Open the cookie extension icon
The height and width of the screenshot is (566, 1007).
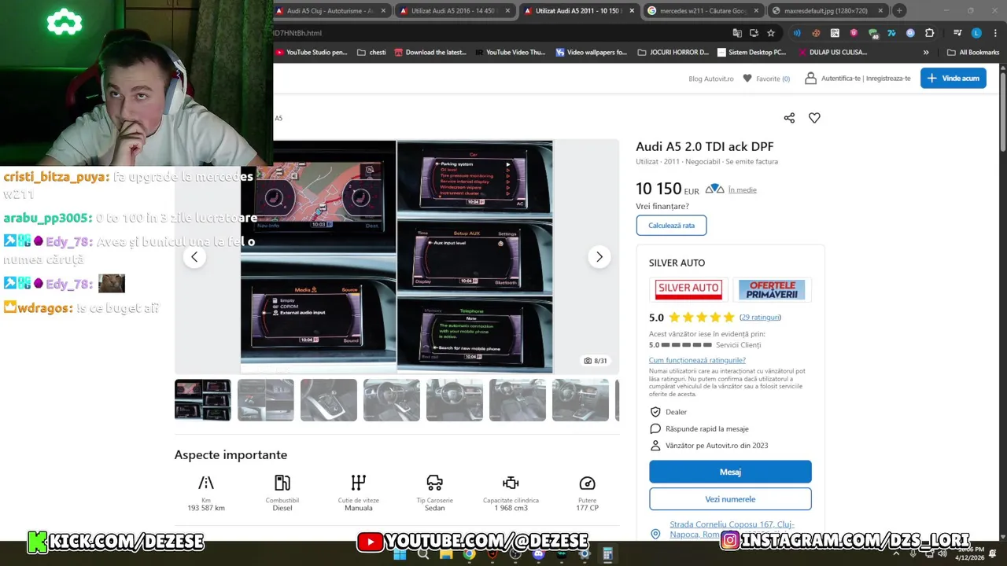click(816, 33)
